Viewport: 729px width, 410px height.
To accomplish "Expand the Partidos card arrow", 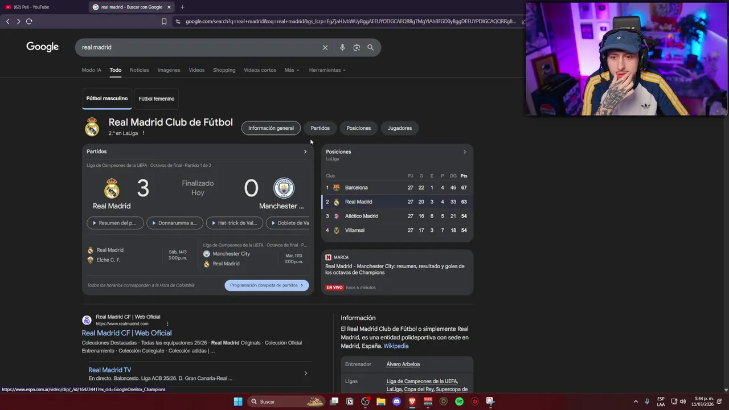I will point(305,151).
